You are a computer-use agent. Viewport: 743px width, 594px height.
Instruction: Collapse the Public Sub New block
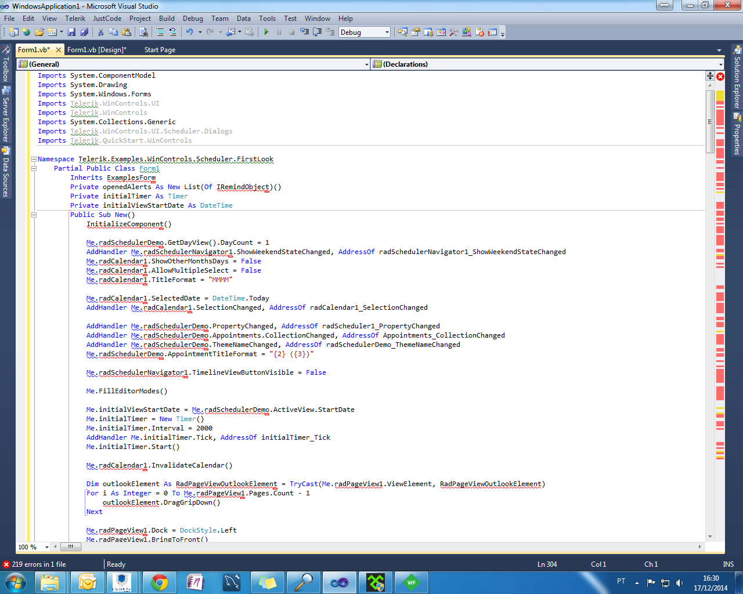[34, 215]
